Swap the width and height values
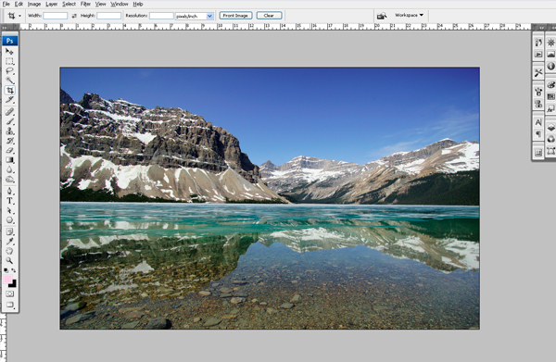The height and width of the screenshot is (362, 556). pos(74,16)
